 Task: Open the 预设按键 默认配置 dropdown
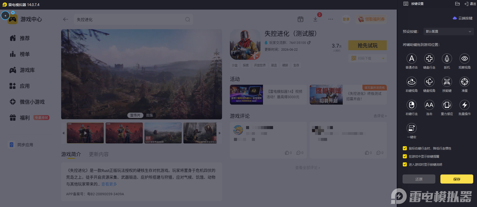(448, 32)
